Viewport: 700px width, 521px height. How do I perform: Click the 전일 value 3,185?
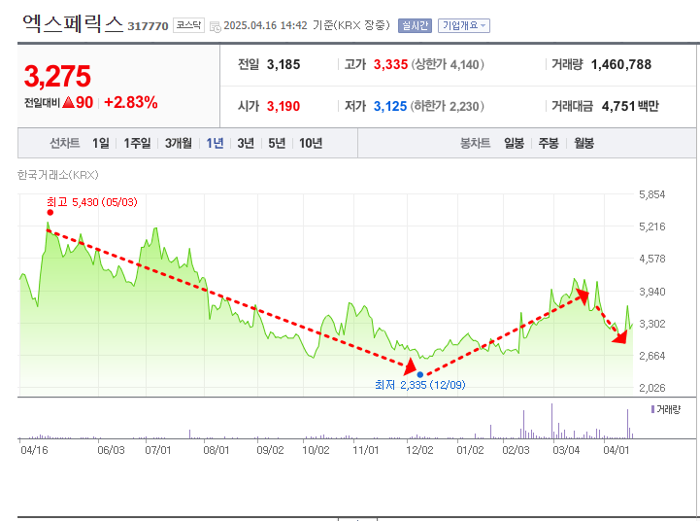pos(283,65)
